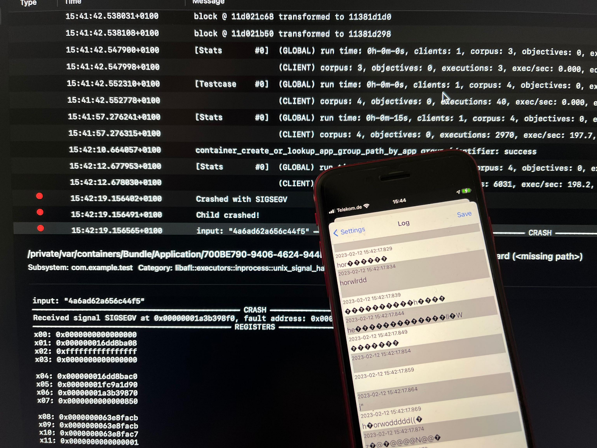Click register x11 value 0x0000000000000001

pos(99,442)
